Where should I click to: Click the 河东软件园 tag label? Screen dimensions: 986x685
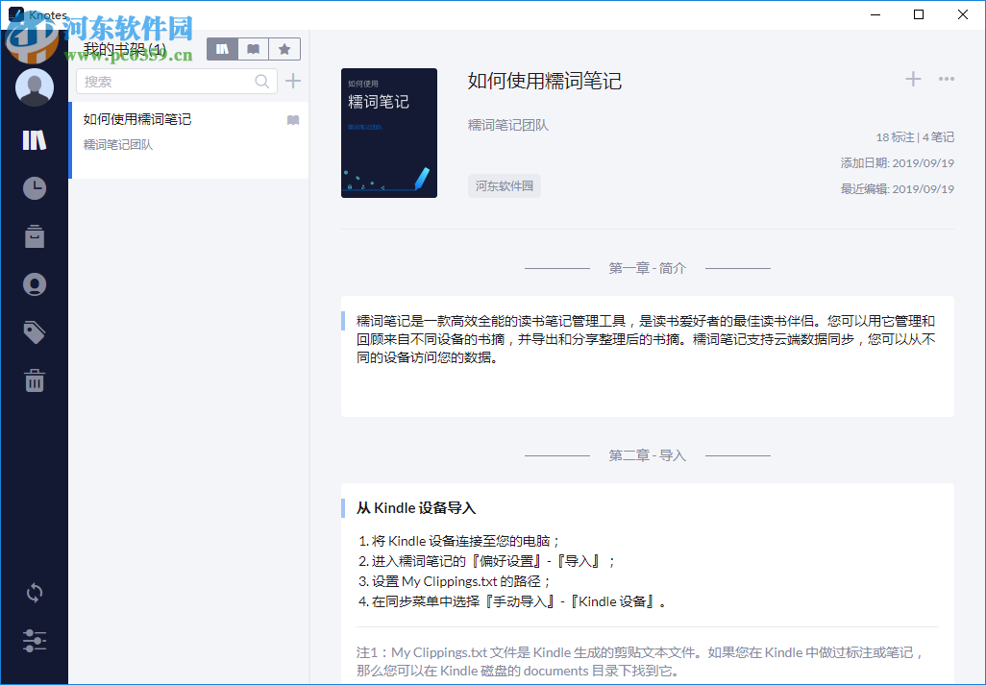[x=504, y=184]
